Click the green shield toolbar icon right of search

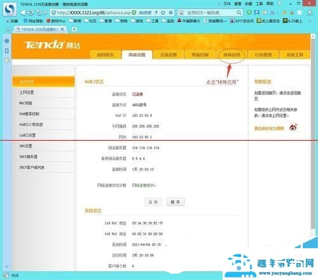tap(249, 13)
